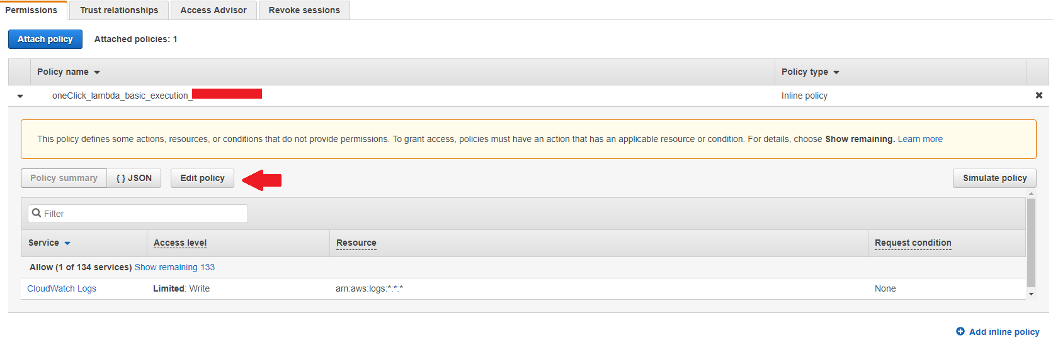The image size is (1053, 345).
Task: Click the Edit policy button
Action: [202, 178]
